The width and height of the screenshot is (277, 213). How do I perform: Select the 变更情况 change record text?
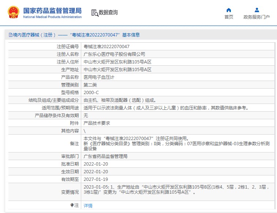tap(176, 189)
